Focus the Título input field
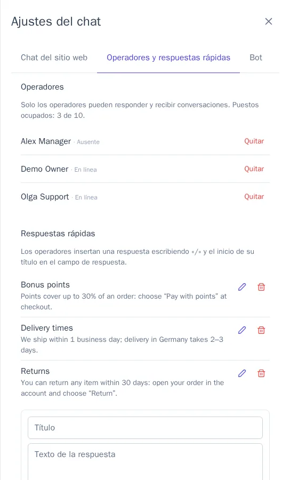The image size is (290, 480). click(x=146, y=428)
